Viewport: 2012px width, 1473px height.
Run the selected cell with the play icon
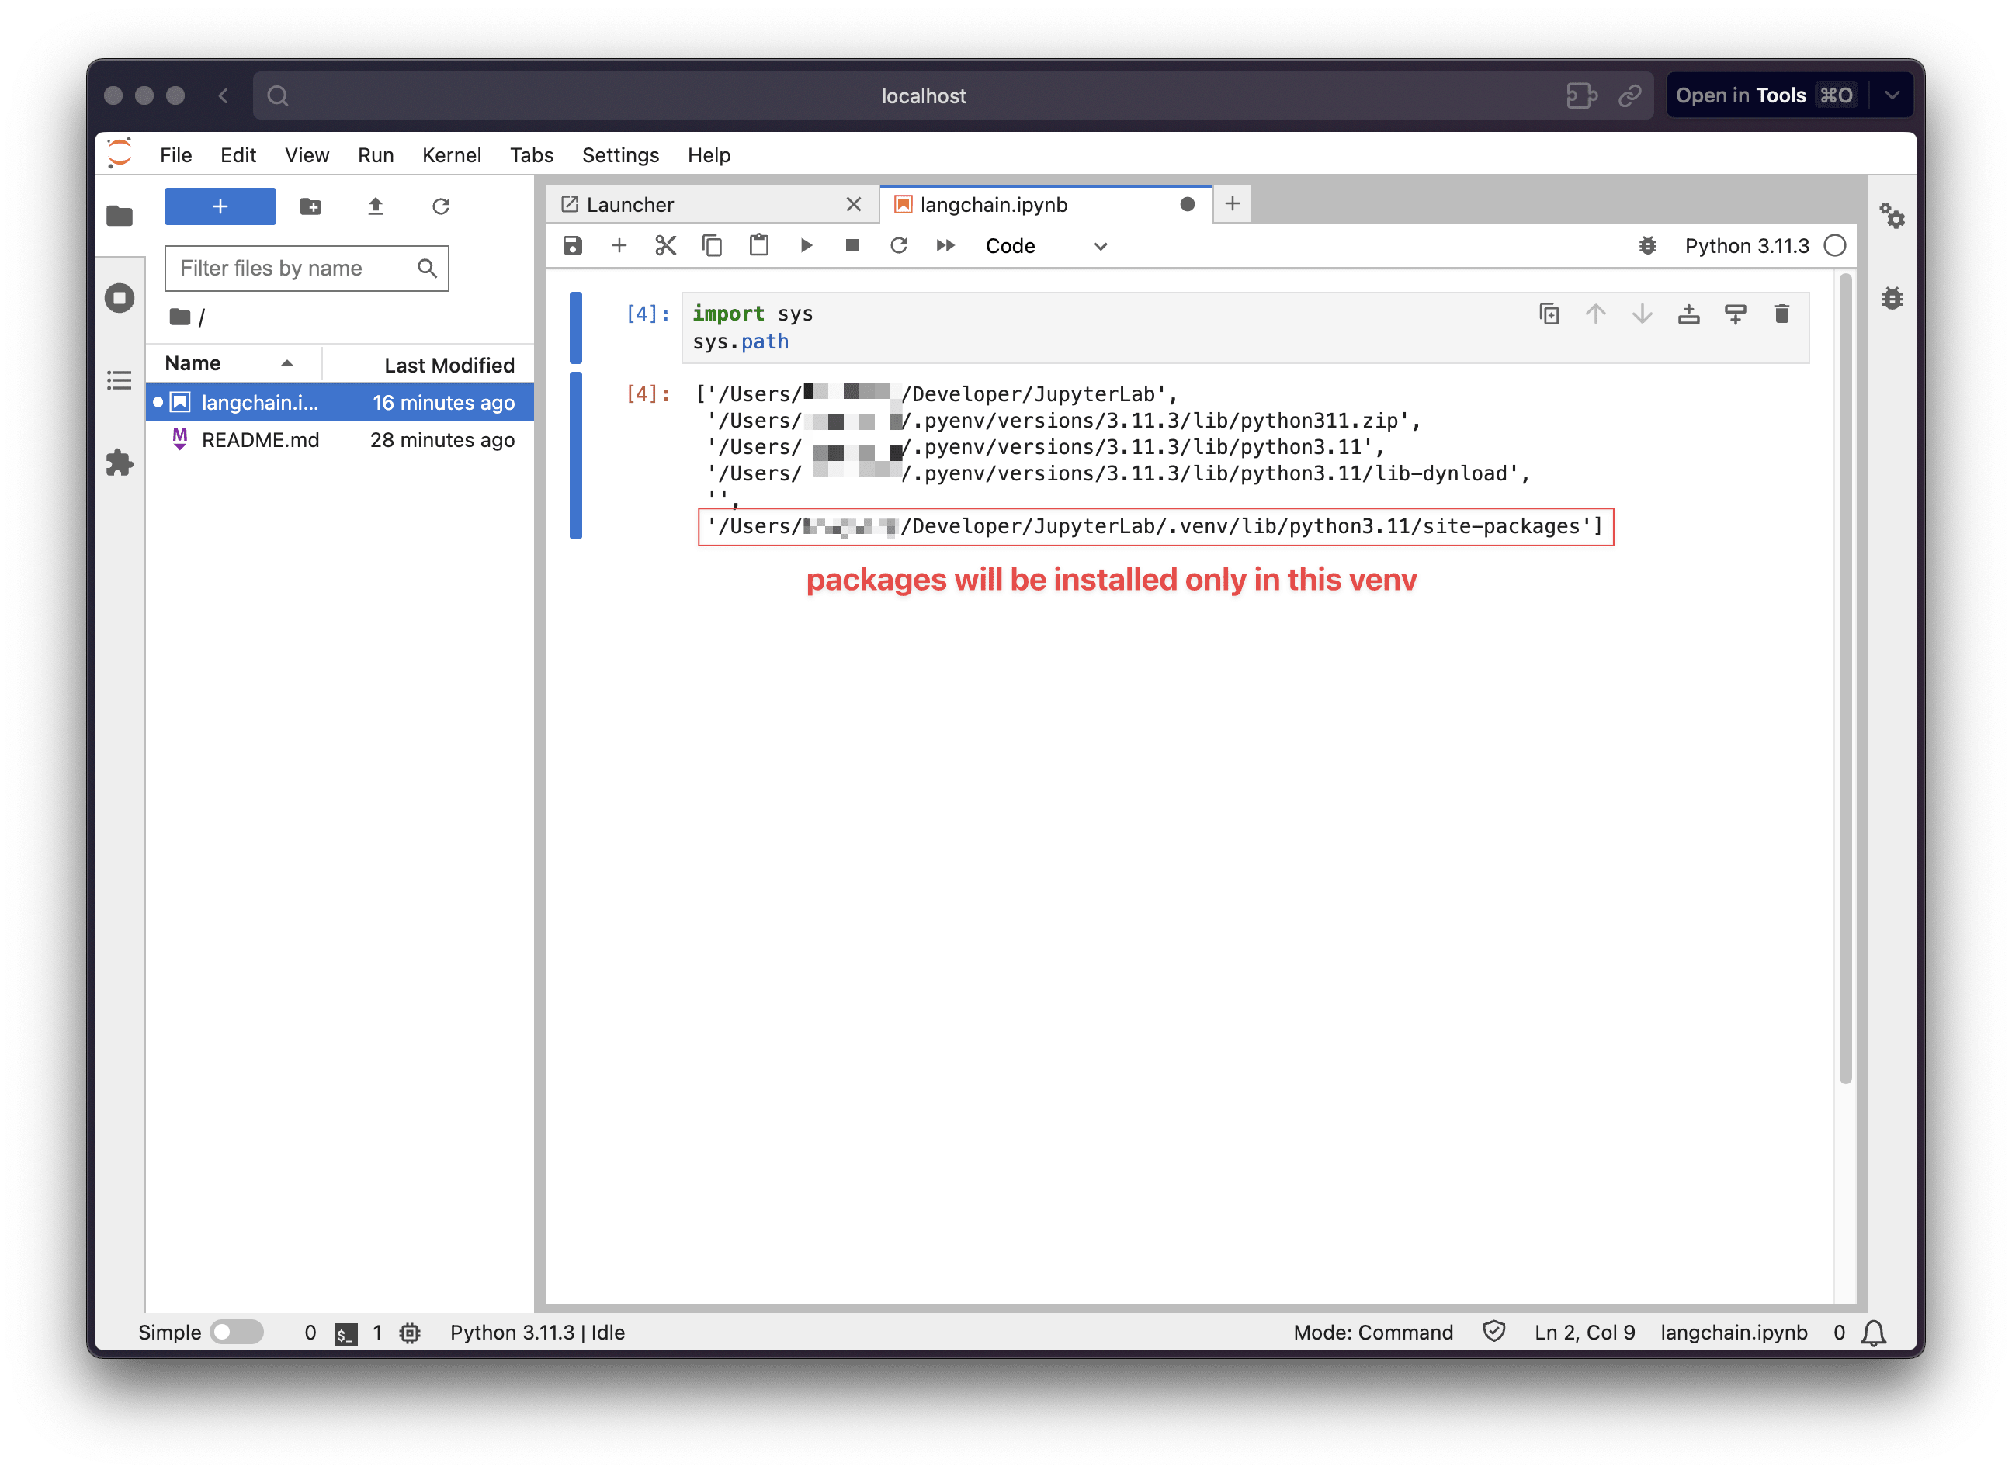807,246
